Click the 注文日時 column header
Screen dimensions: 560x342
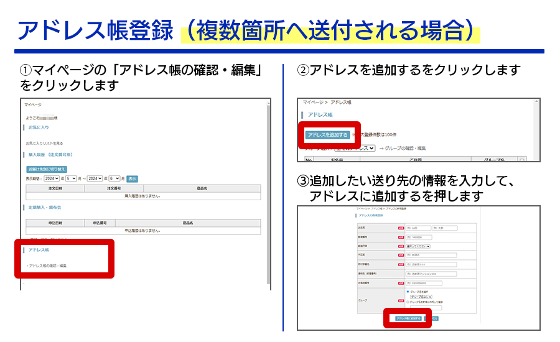coord(55,188)
